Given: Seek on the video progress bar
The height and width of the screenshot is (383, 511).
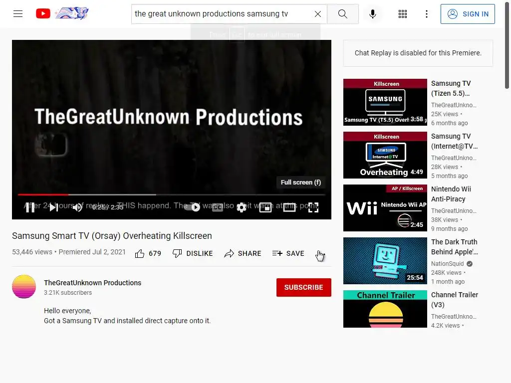Looking at the screenshot, I should coord(172,195).
